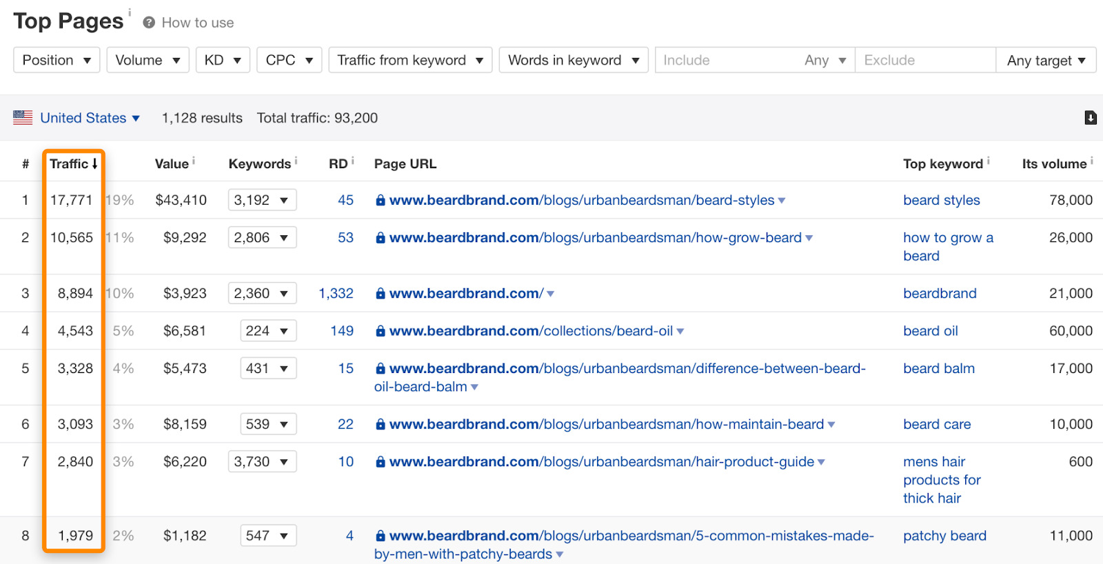Open the Any target dropdown
Screen dimensions: 1103x564
click(x=1046, y=60)
